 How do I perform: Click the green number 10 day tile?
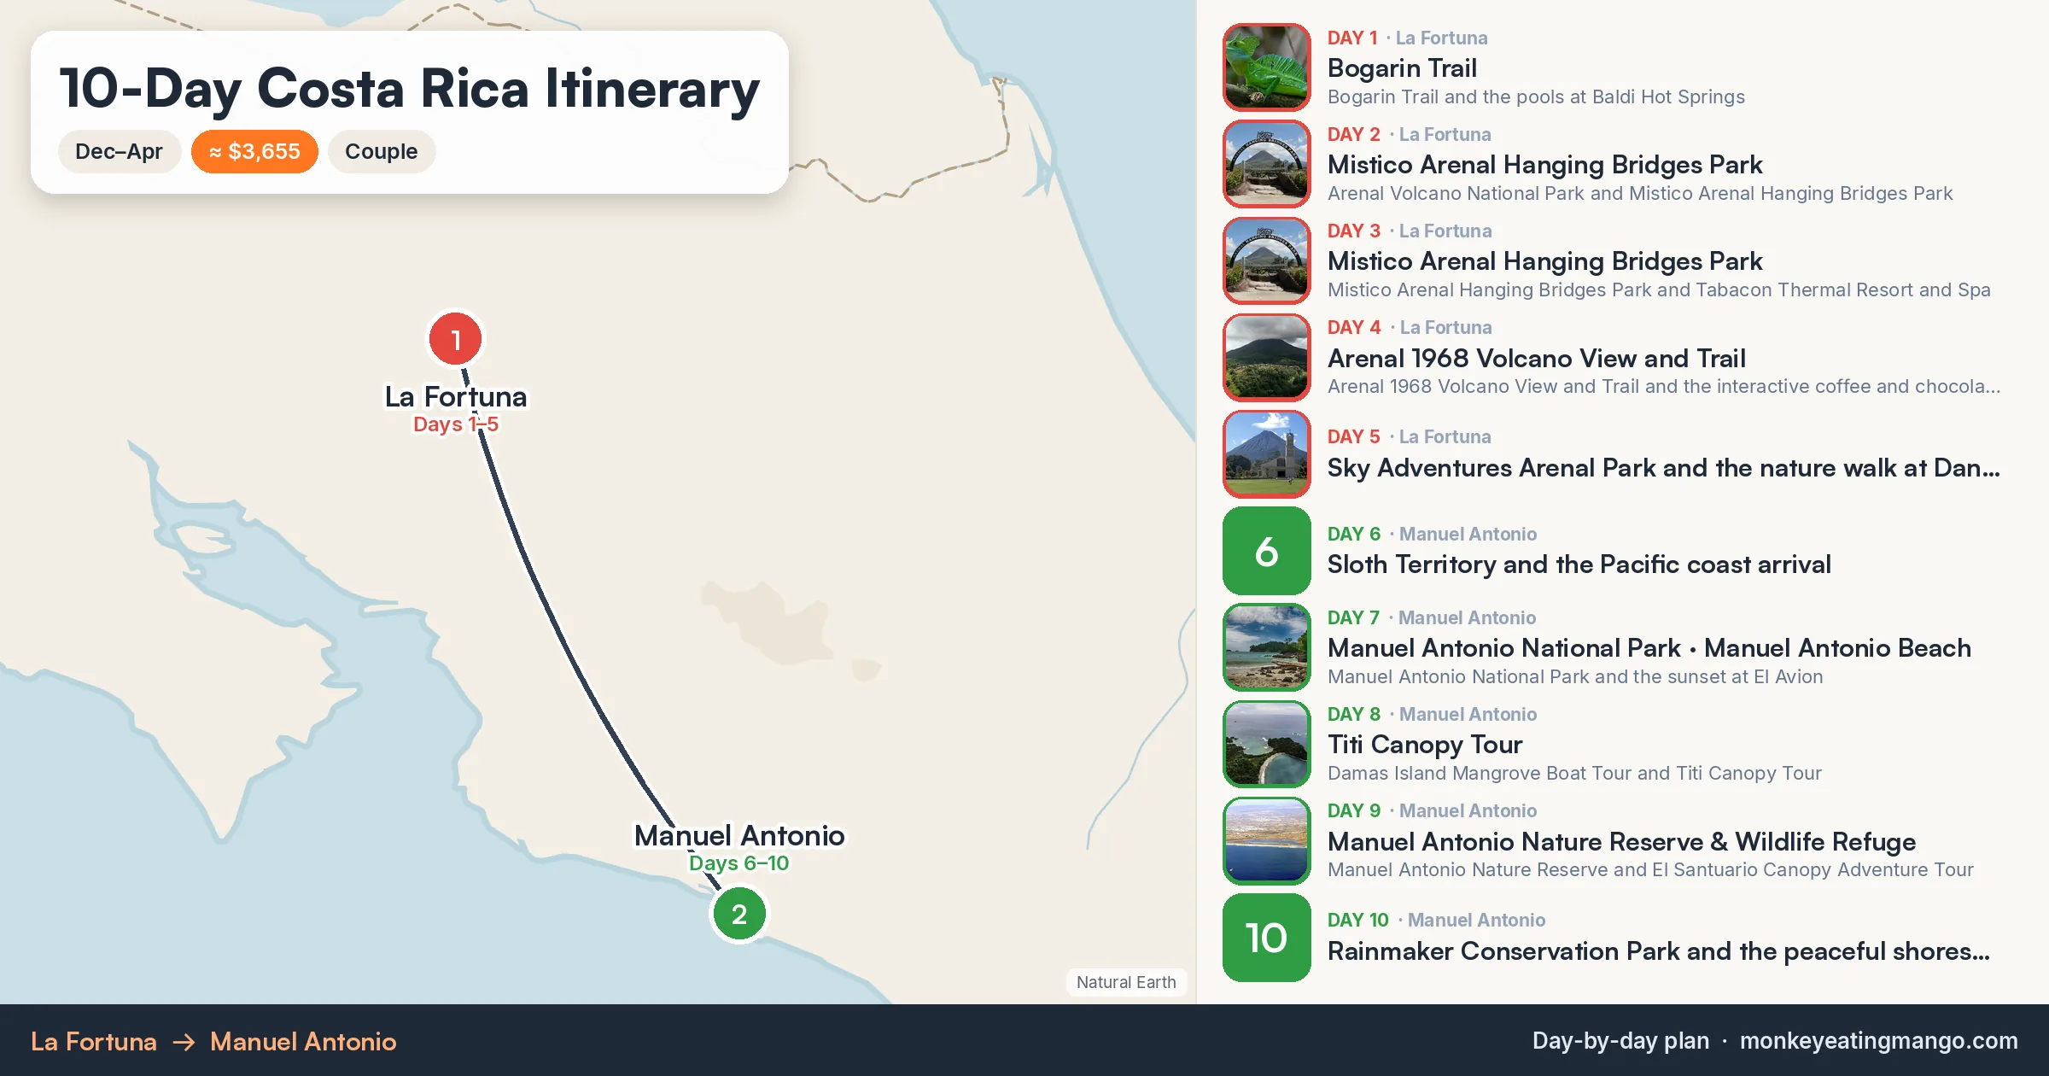[x=1266, y=938]
